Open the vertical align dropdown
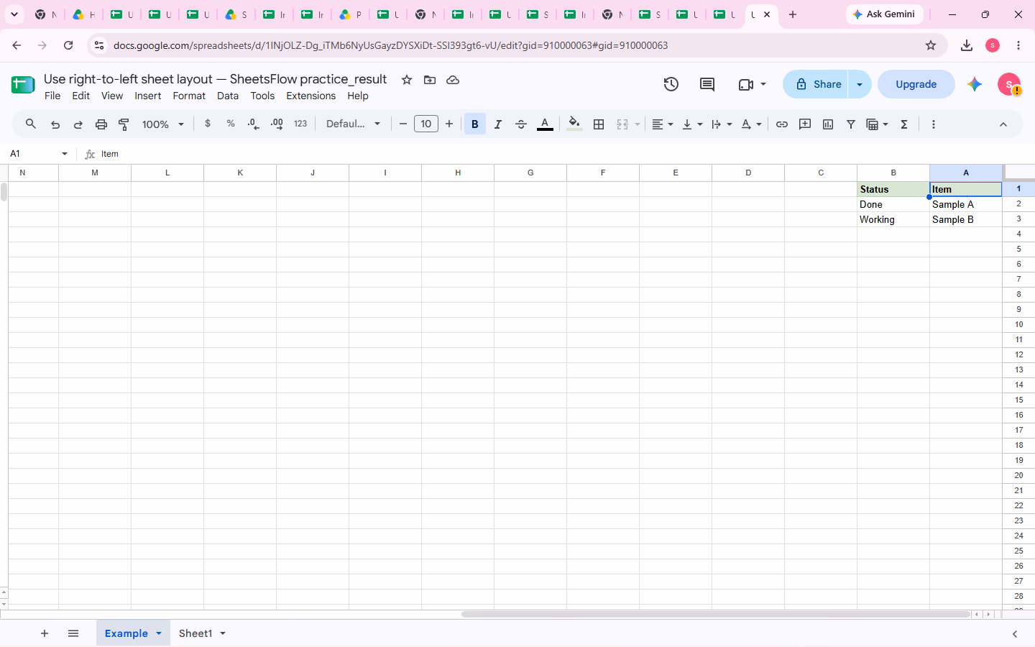 [x=692, y=124]
